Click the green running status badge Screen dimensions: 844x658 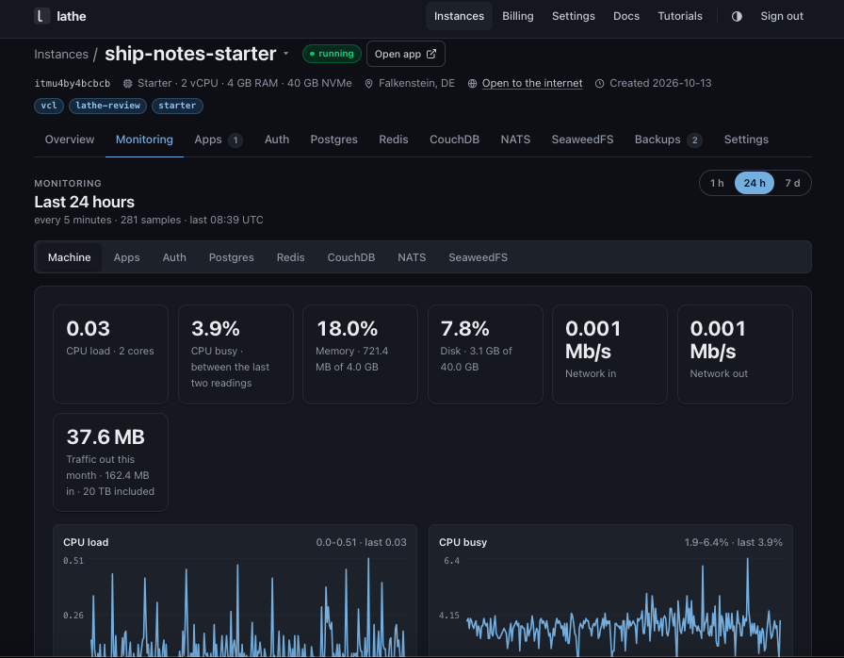[x=332, y=54]
